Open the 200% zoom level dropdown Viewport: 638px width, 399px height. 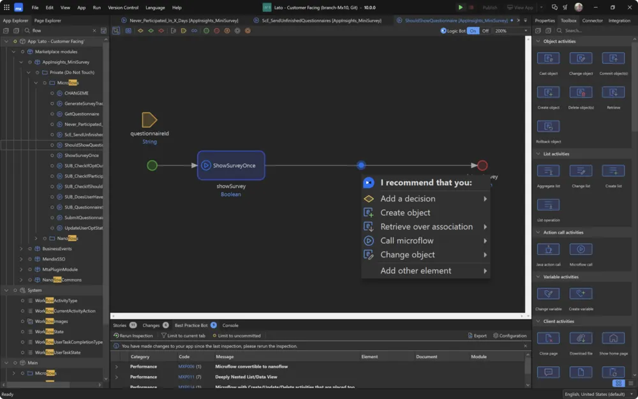(x=512, y=31)
